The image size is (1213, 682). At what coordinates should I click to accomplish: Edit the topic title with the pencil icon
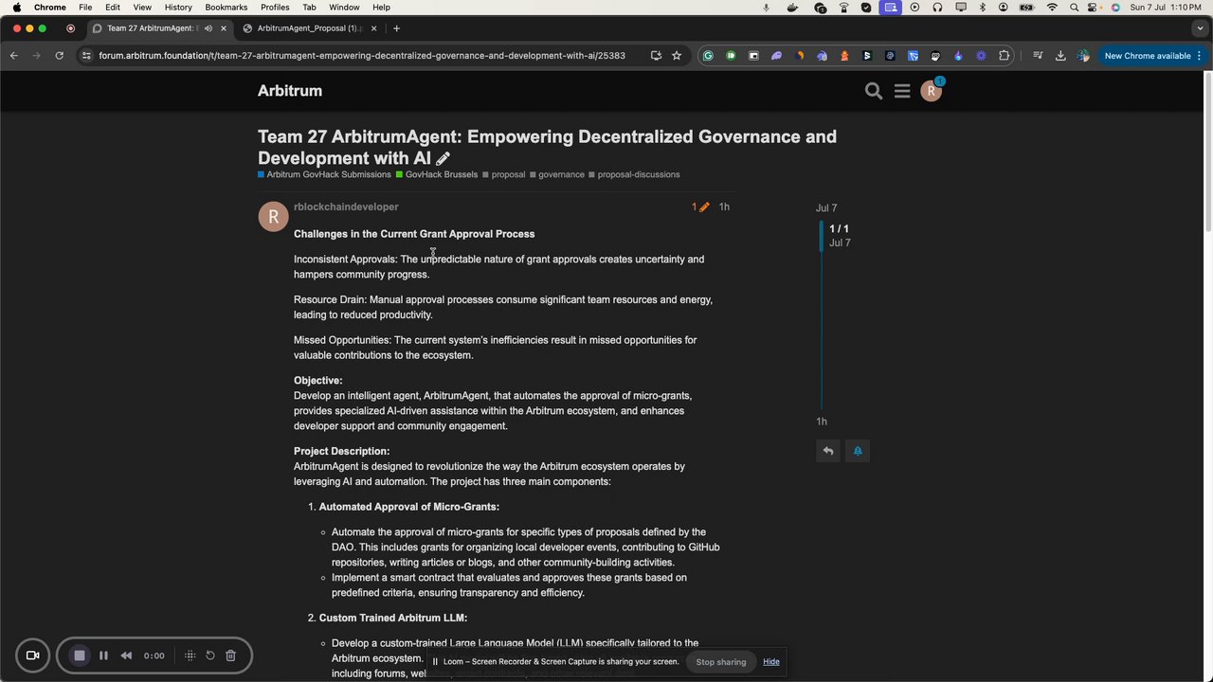[x=443, y=159]
